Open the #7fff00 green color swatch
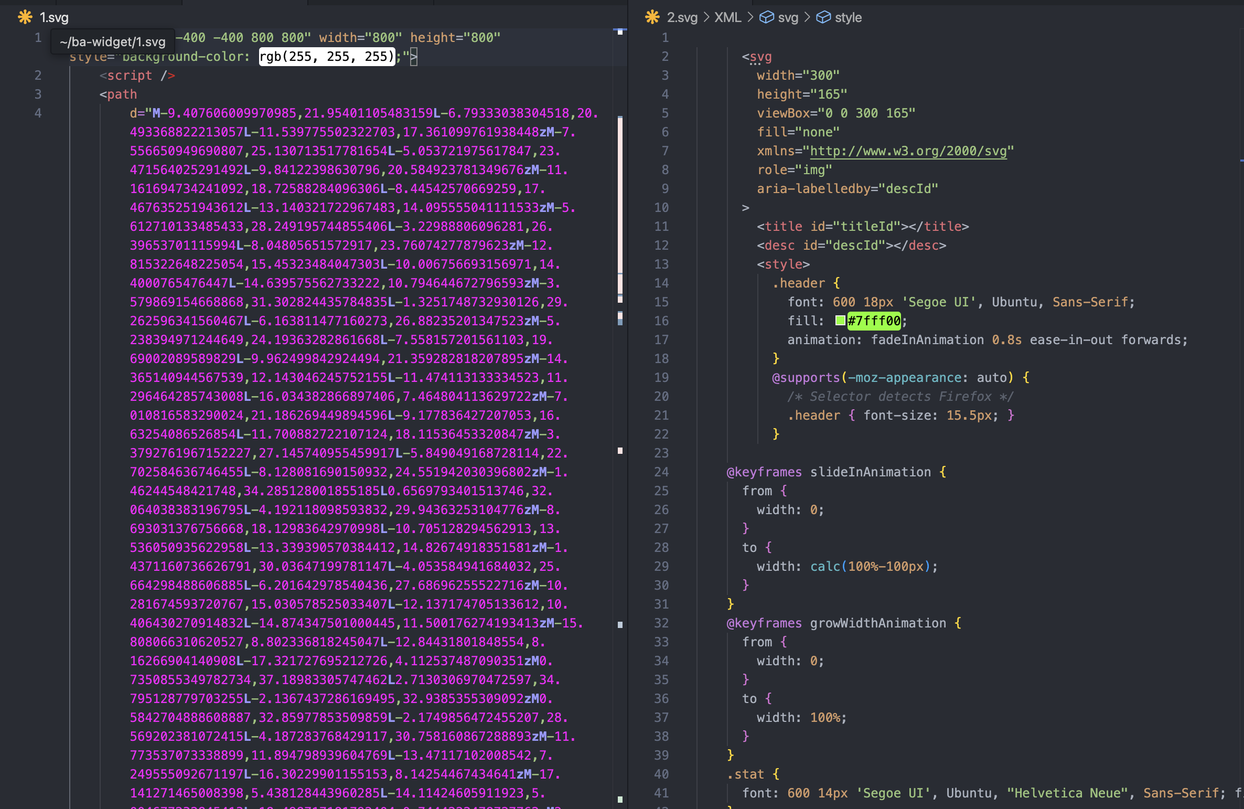 pyautogui.click(x=840, y=321)
